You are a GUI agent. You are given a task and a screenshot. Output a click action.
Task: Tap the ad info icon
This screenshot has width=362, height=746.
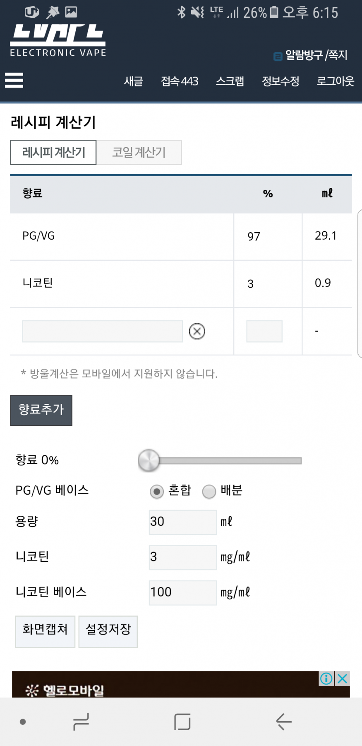click(326, 679)
